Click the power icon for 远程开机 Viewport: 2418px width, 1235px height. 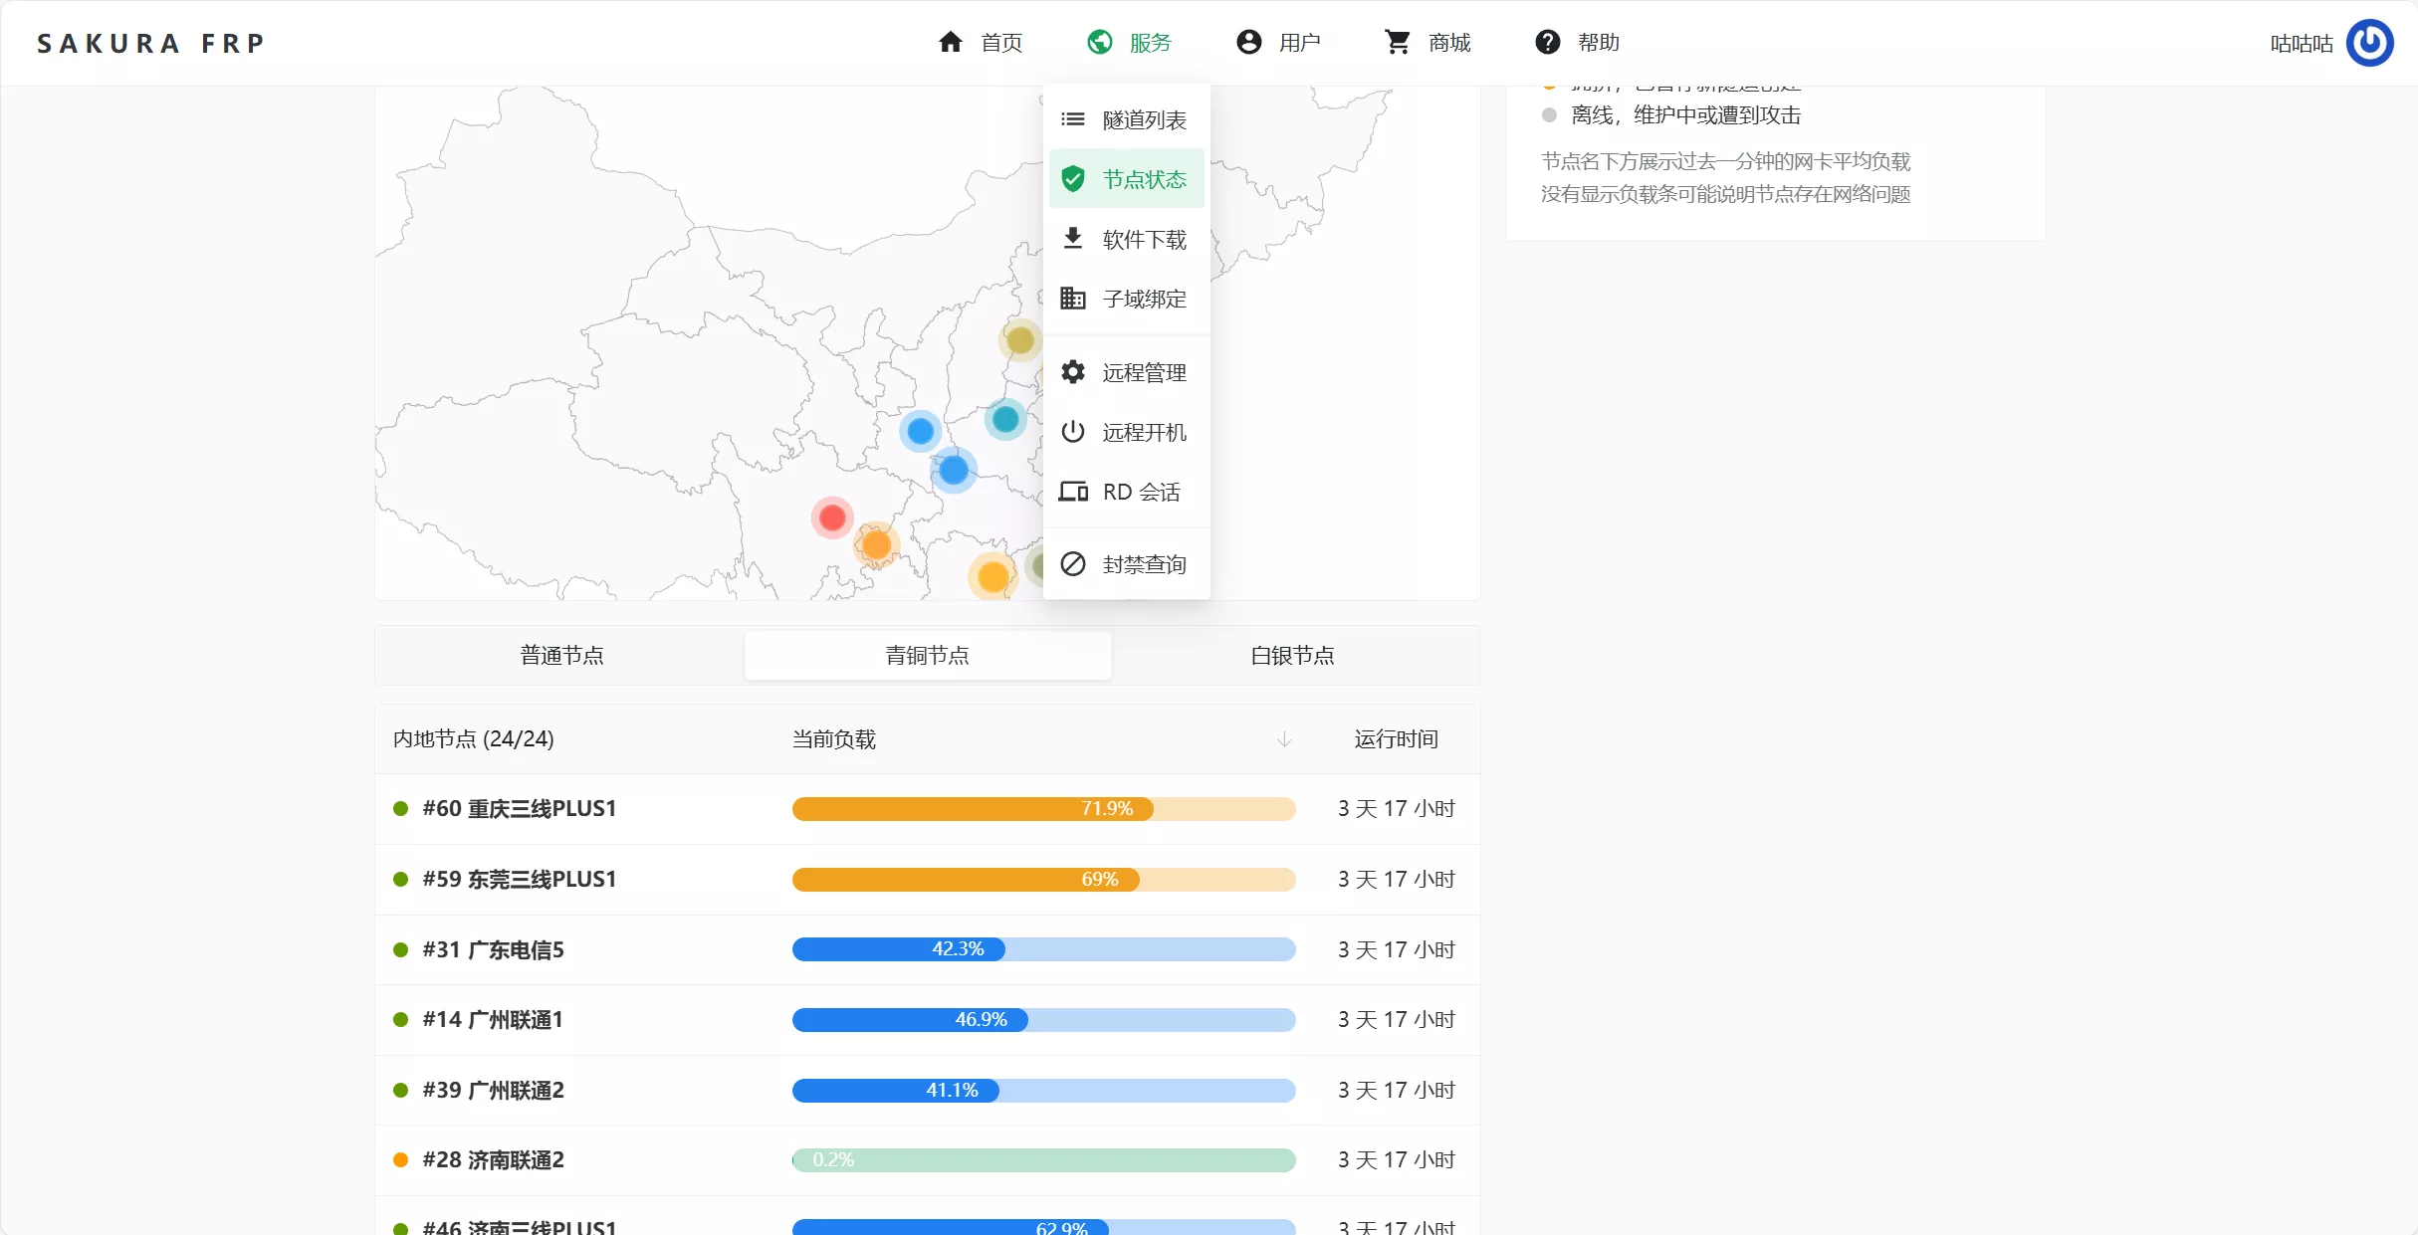click(x=1073, y=432)
